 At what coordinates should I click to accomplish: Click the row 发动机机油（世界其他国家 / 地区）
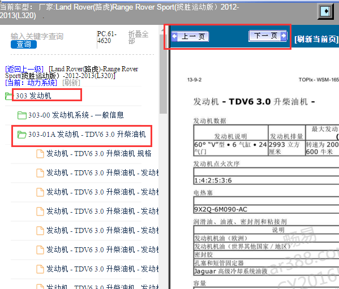[242, 247]
